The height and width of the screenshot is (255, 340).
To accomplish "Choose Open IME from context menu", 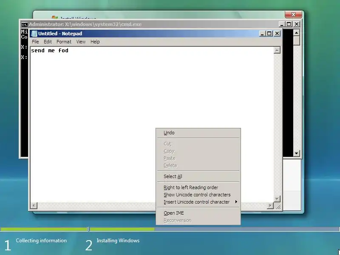I will 198,213.
